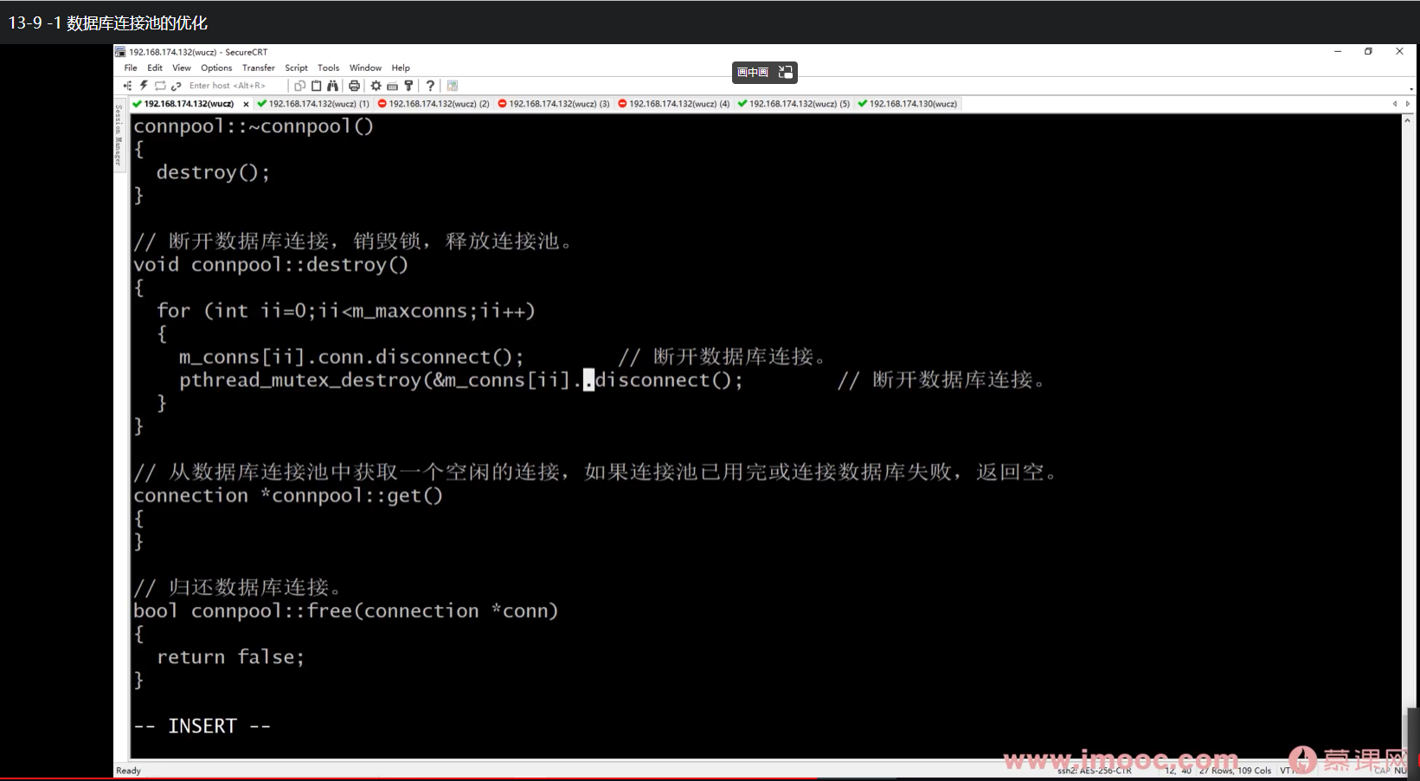Image resolution: width=1420 pixels, height=781 pixels.
Task: Open the View menu
Action: pyautogui.click(x=182, y=68)
